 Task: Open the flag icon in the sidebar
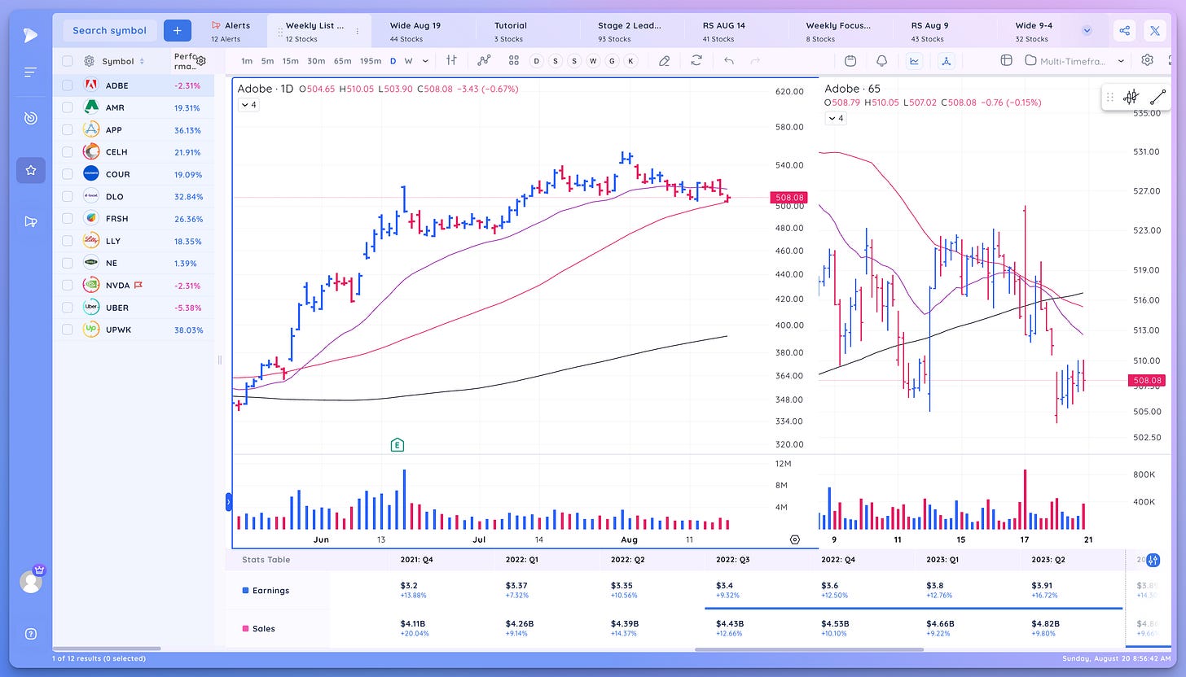click(x=31, y=221)
